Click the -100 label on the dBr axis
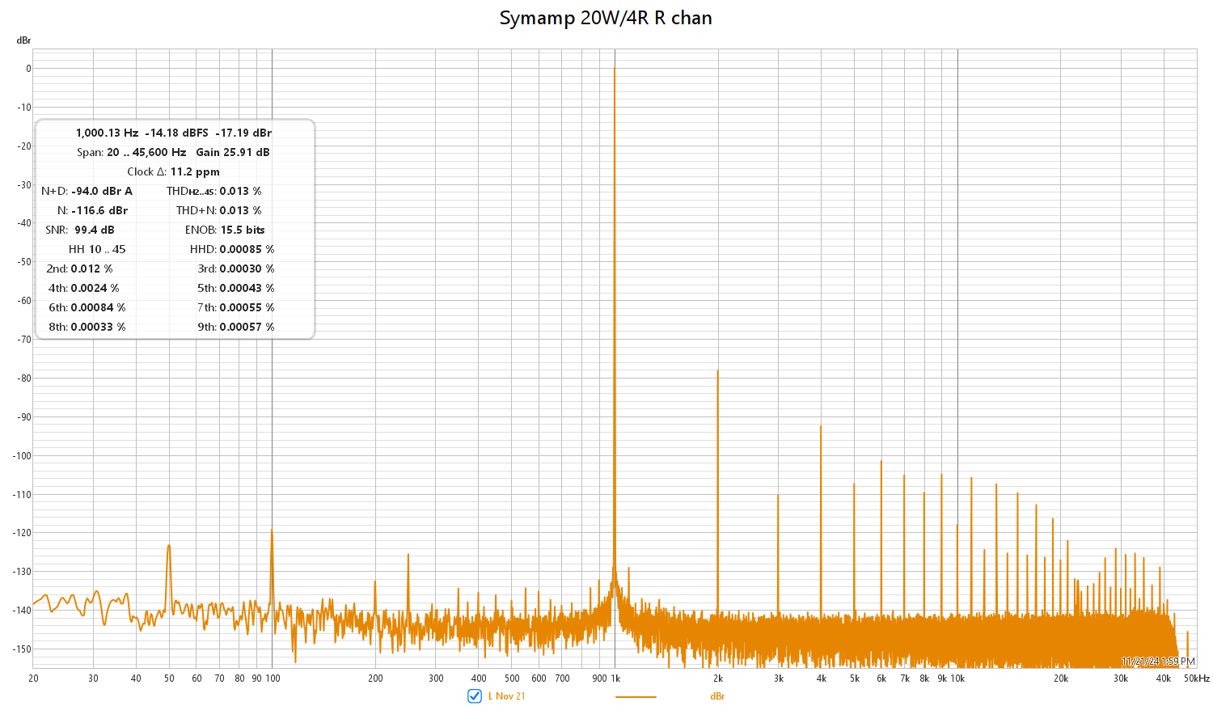Image resolution: width=1213 pixels, height=706 pixels. (x=21, y=455)
